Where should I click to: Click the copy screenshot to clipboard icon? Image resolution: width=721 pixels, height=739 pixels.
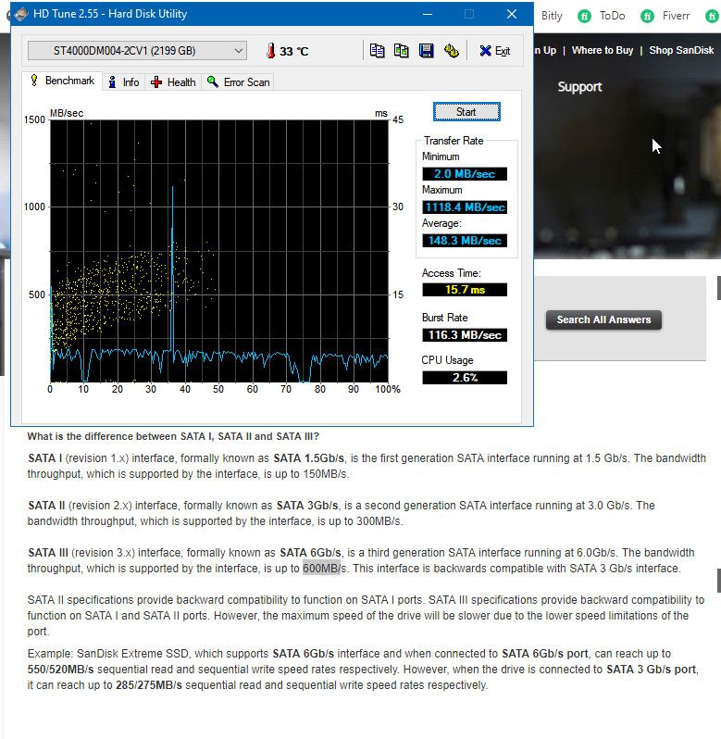pyautogui.click(x=402, y=51)
